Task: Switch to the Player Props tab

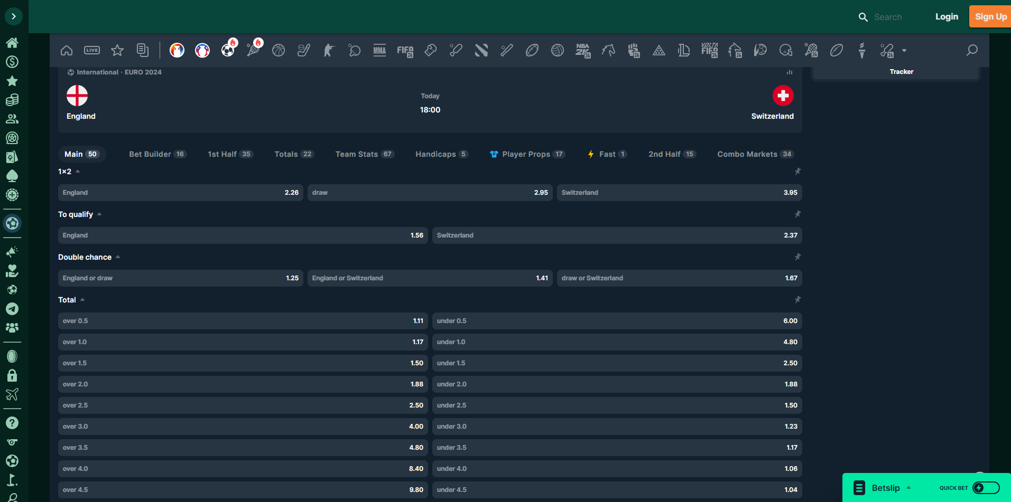Action: point(527,154)
